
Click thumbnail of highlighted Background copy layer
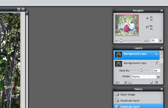coord(118,55)
